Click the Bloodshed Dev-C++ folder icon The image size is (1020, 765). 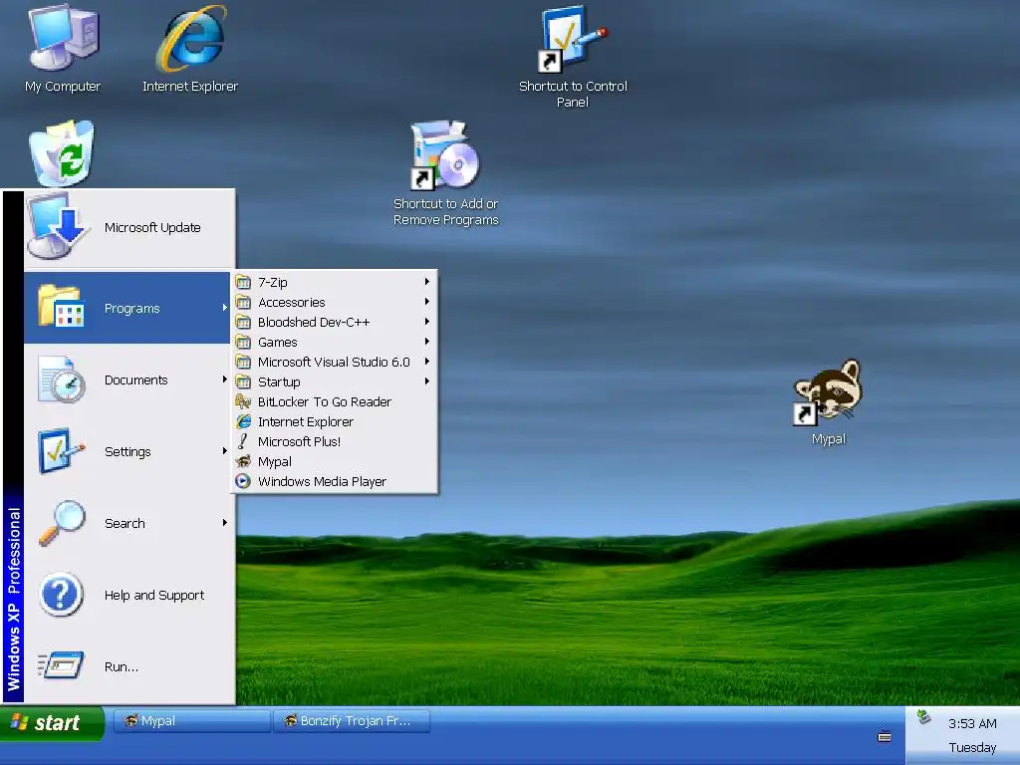click(x=243, y=322)
